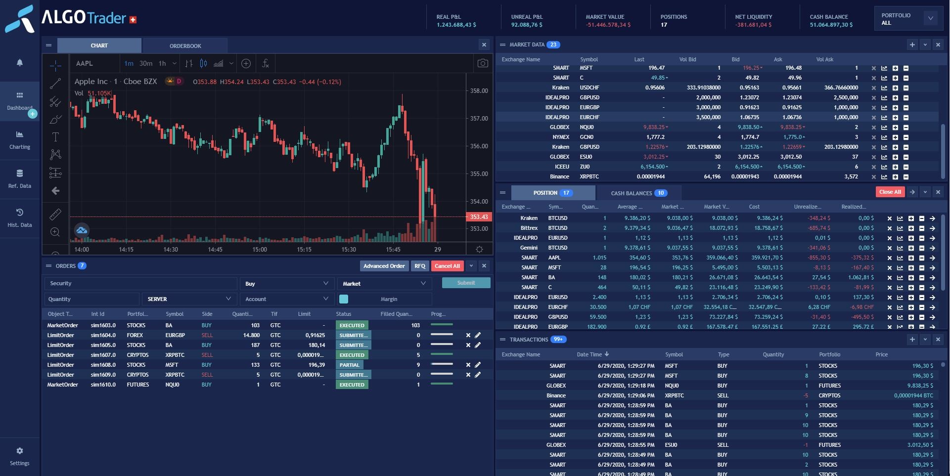Viewport: 950px width, 476px height.
Task: Open the SERVER dropdown in order form
Action: pos(188,299)
